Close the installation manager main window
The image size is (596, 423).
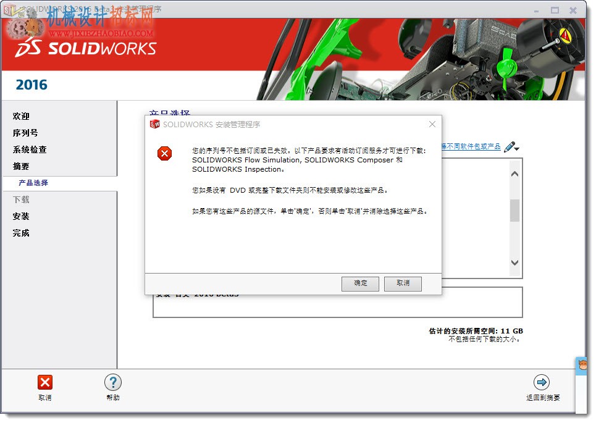573,10
